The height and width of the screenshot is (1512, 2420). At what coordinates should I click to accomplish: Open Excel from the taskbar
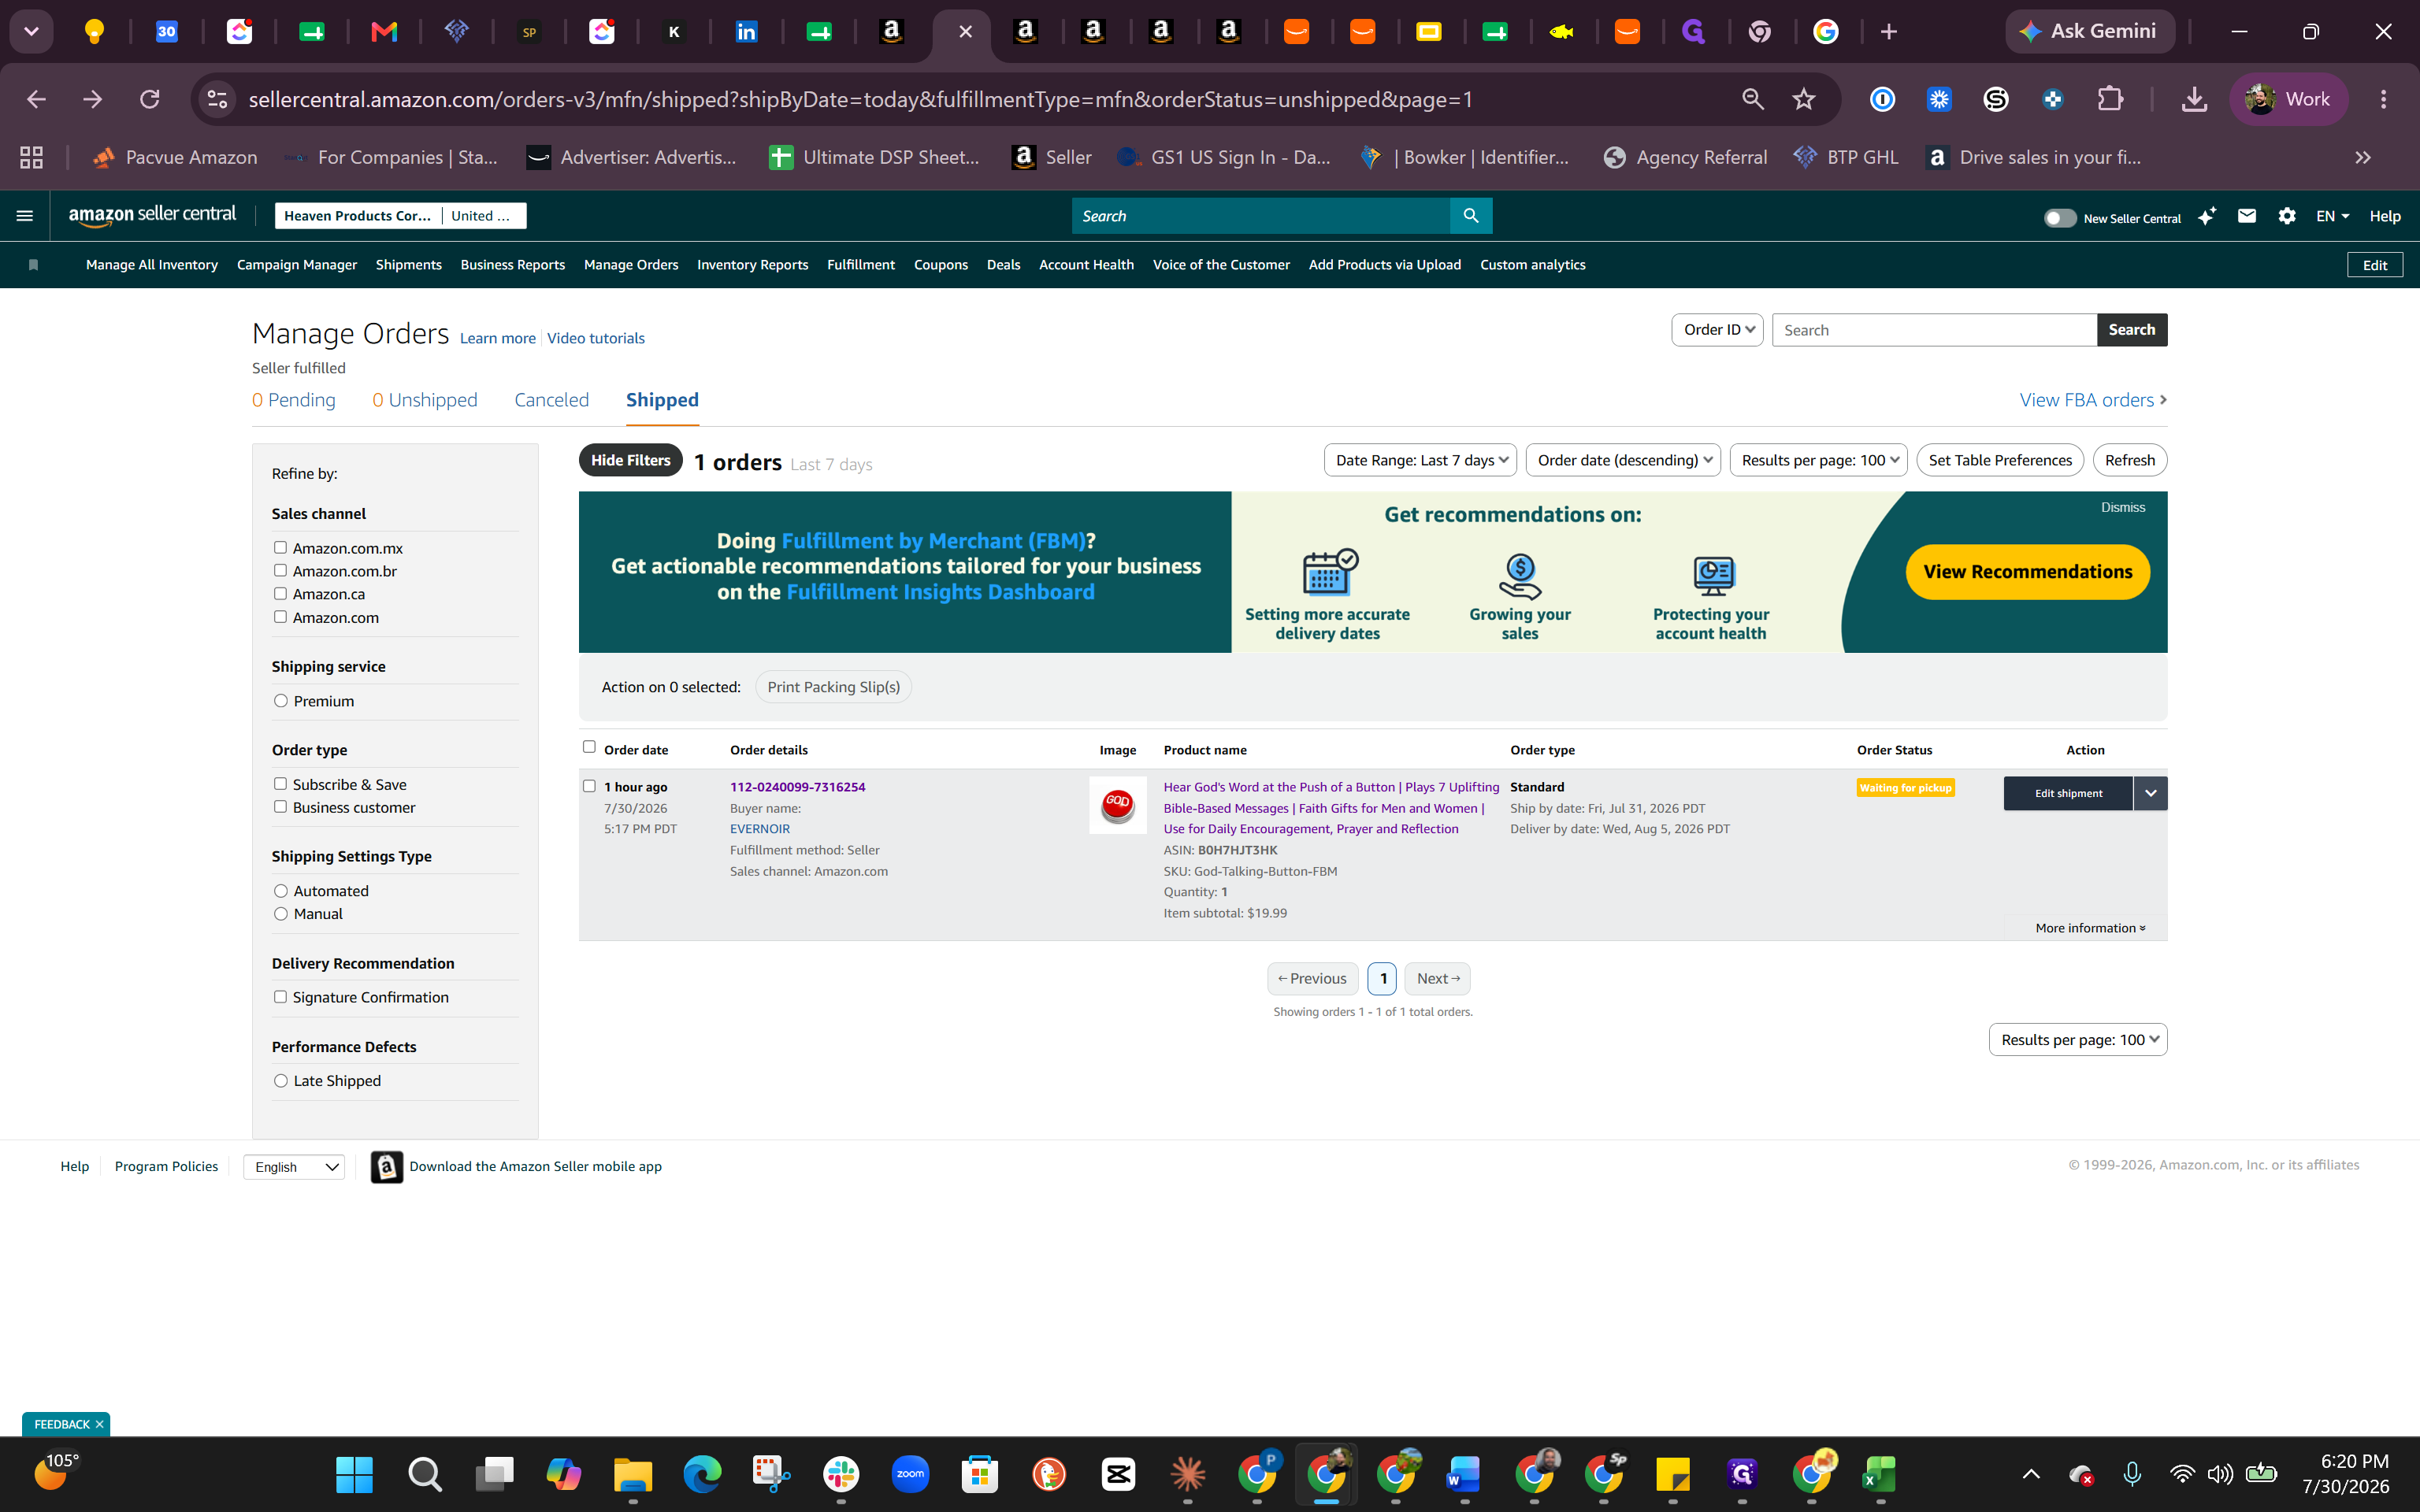(x=1880, y=1474)
